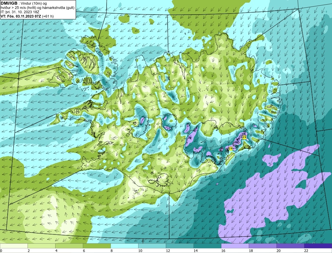
Task: Click the legend tick label 8
Action: (x=112, y=251)
